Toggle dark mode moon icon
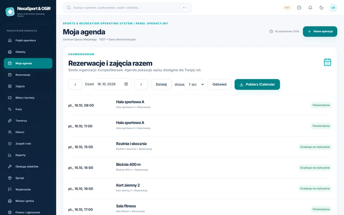The height and width of the screenshot is (215, 344). click(321, 8)
